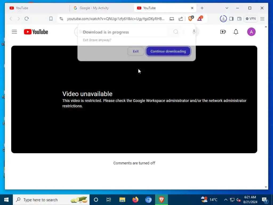Open a new tab with plus button
Image resolution: width=273 pixels, height=205 pixels.
coord(202,8)
